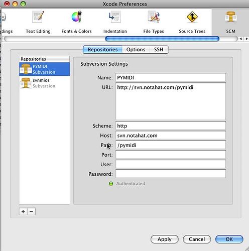
Task: Remove selected repository with minus button
Action: click(31, 212)
